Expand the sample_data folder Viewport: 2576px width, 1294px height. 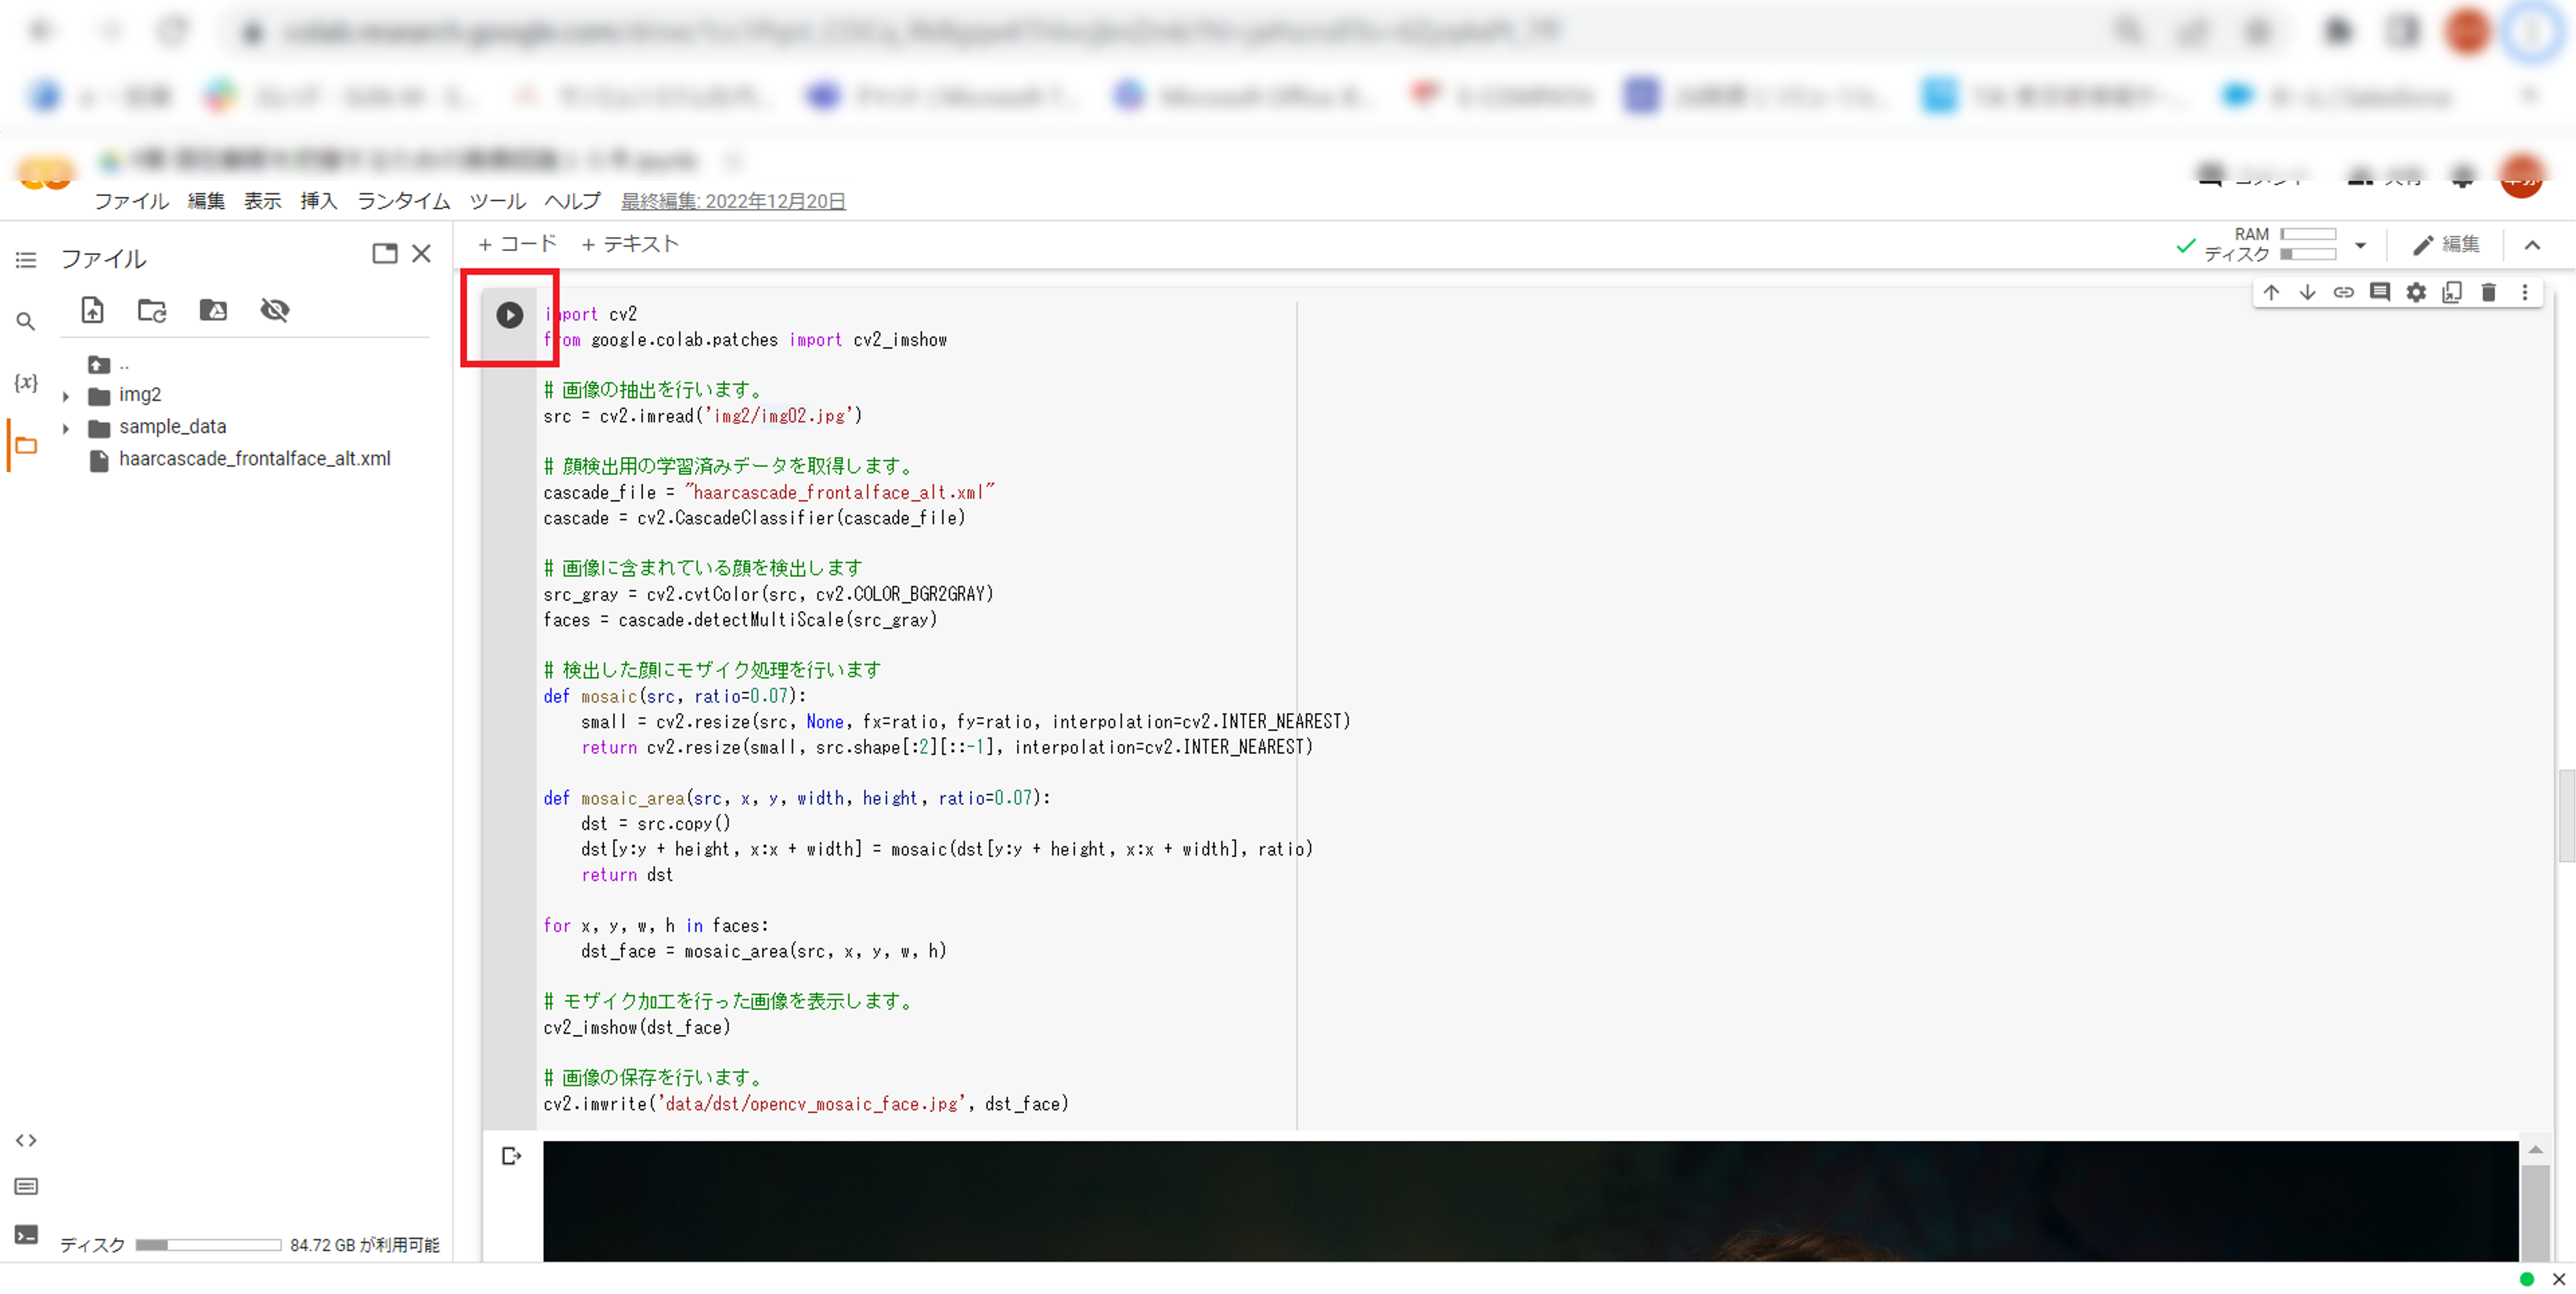tap(66, 428)
